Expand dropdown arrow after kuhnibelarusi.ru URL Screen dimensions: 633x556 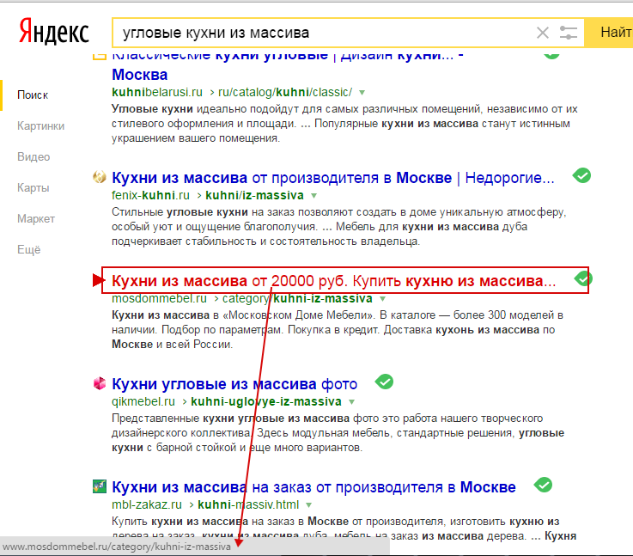[362, 92]
